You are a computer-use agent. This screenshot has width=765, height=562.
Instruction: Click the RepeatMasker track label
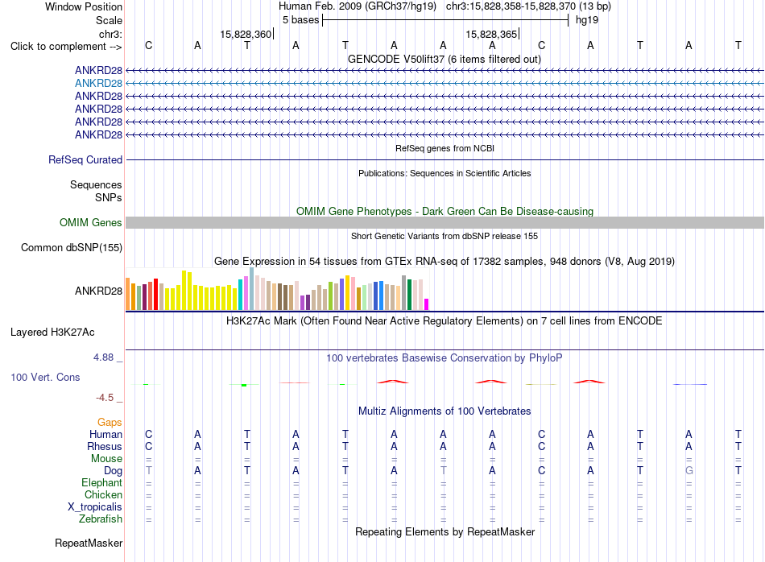(89, 543)
